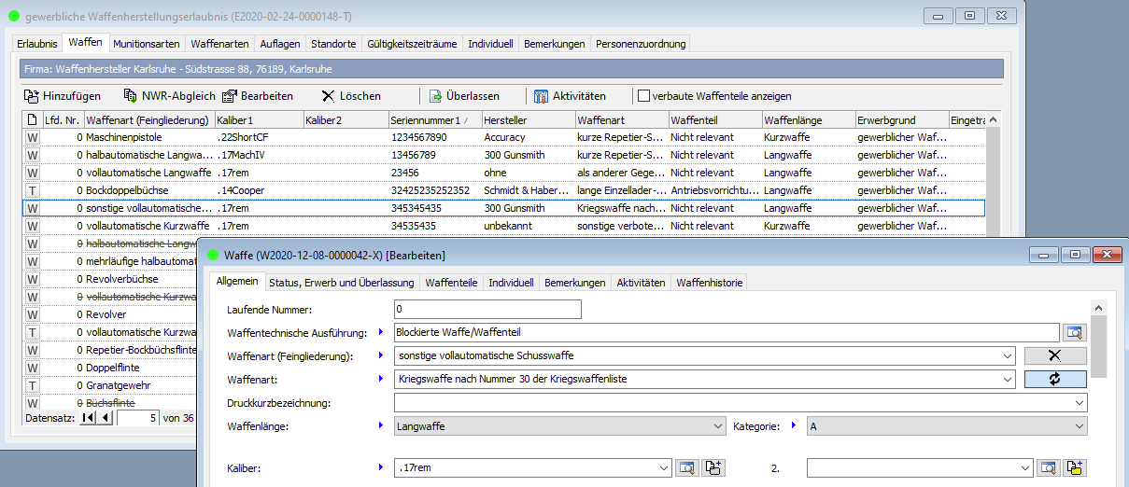Viewport: 1129px width, 487px height.
Task: Click the Hinzufügen add icon in toolbar
Action: [32, 96]
